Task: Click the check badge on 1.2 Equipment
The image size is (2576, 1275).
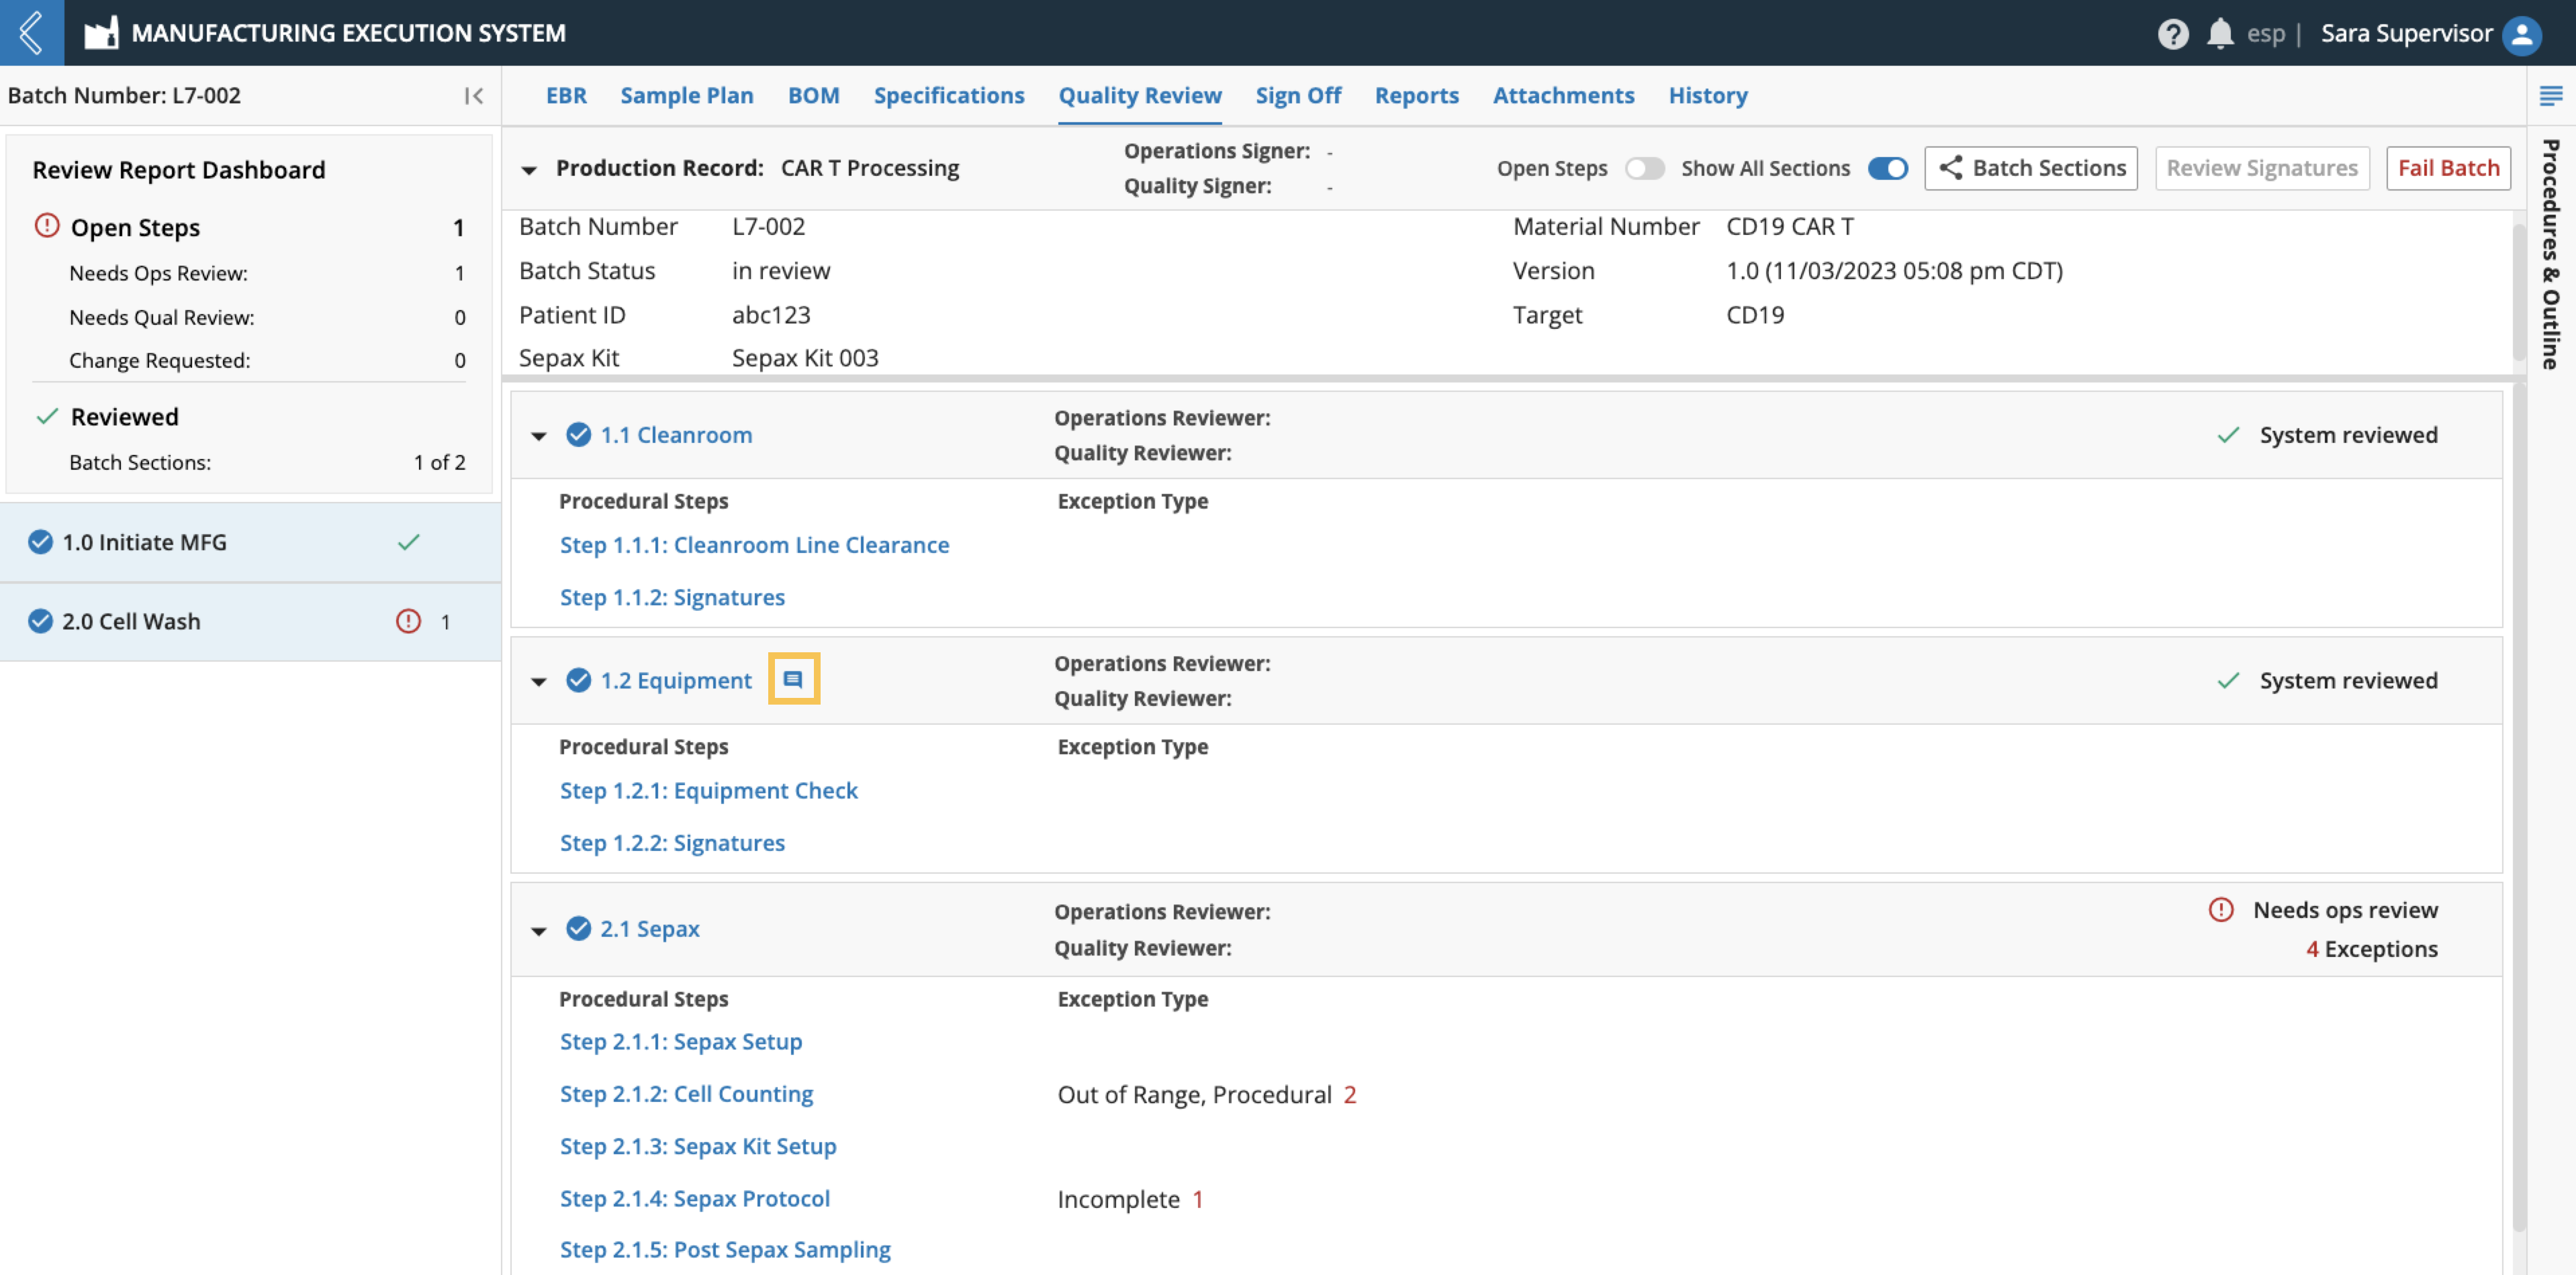Action: tap(578, 680)
